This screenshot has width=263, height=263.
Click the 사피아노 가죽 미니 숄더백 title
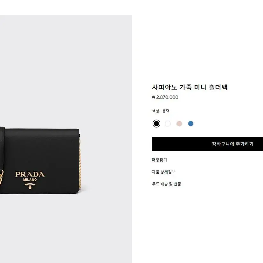click(190, 87)
